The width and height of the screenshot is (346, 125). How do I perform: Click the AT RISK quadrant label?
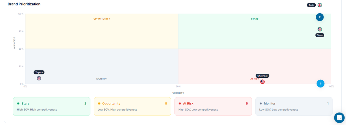click(x=255, y=79)
